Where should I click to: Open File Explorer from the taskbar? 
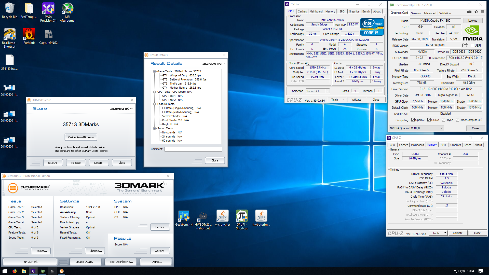click(24, 271)
